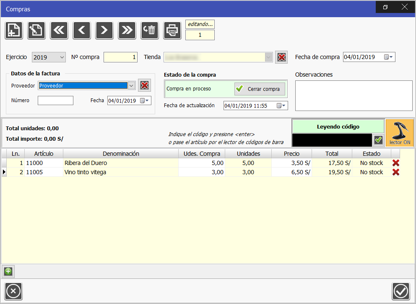Go to the next purchase record

click(x=104, y=30)
